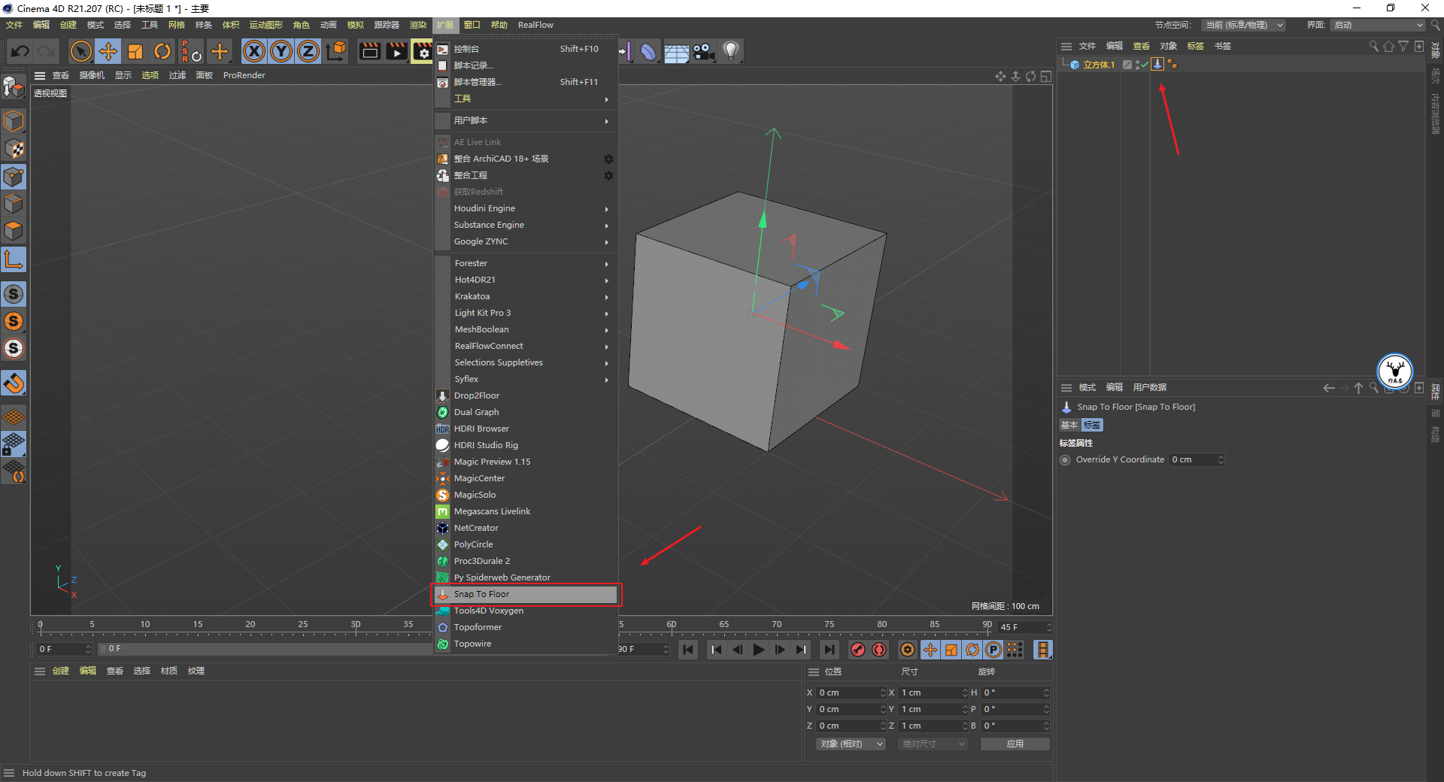
Task: Toggle Y axis lock
Action: coord(281,52)
